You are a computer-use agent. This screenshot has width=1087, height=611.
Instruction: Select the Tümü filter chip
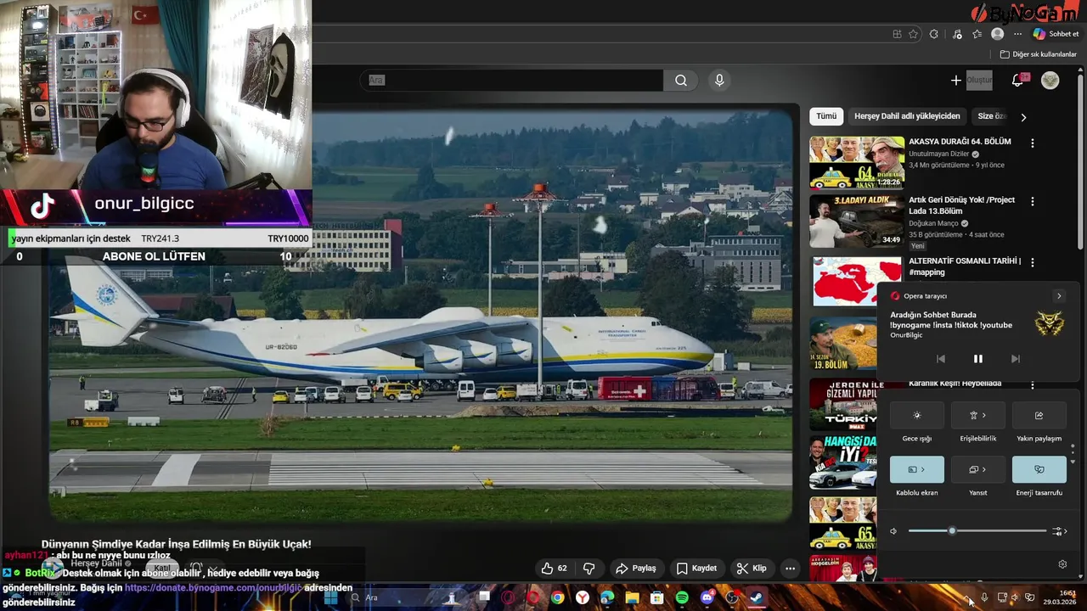pyautogui.click(x=826, y=116)
